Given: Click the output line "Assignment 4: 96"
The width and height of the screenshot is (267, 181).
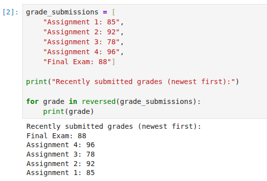Looking at the screenshot, I should pyautogui.click(x=61, y=145).
